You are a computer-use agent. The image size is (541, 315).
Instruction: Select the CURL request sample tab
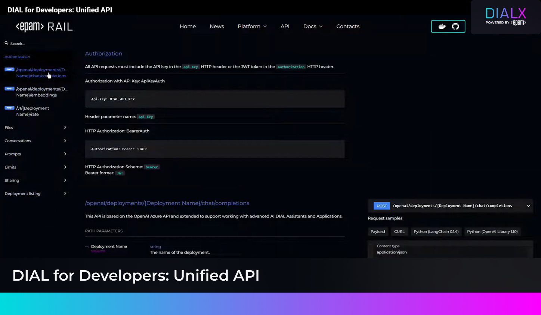[x=399, y=232]
